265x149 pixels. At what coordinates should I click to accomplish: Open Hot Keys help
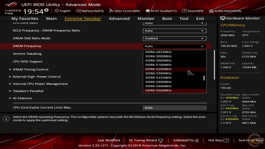point(218,140)
